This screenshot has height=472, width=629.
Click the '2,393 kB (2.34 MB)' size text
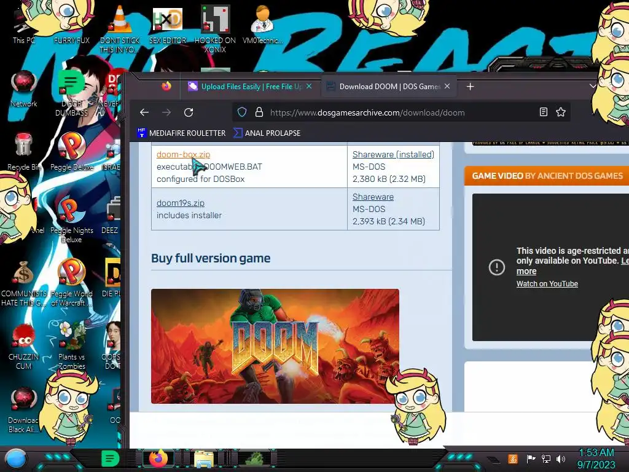pos(389,221)
